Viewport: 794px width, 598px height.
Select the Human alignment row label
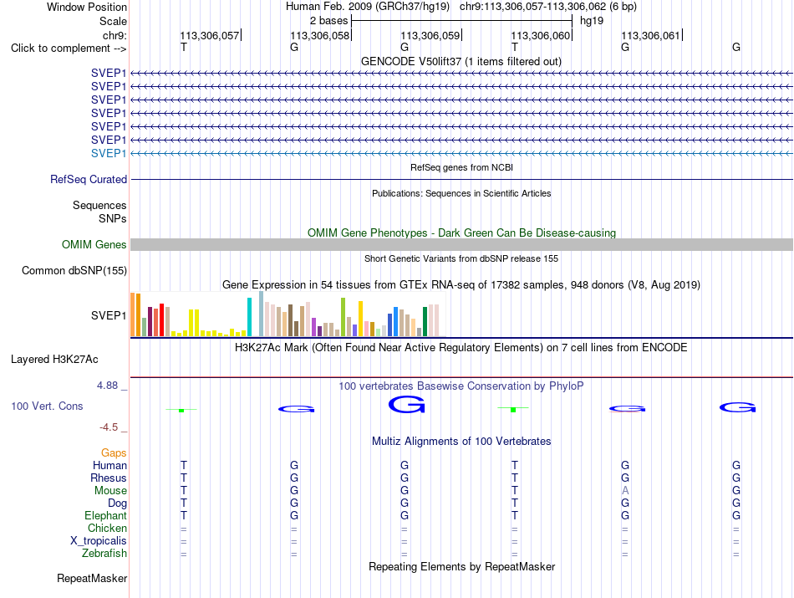[109, 465]
